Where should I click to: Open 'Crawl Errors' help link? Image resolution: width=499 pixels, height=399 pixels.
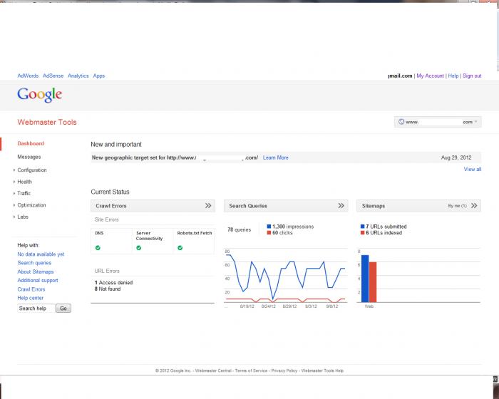click(x=31, y=289)
